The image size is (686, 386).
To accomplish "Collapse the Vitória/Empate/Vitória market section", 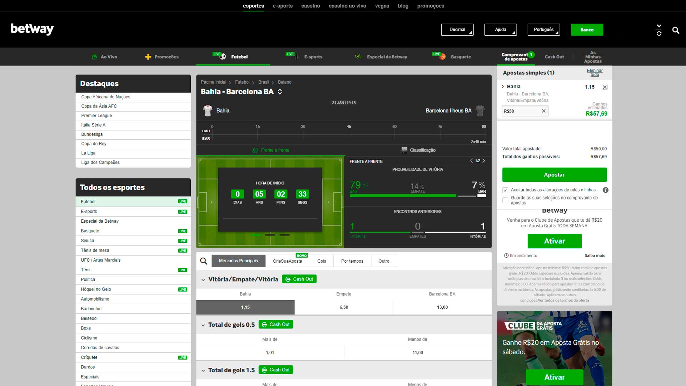I will [x=203, y=279].
